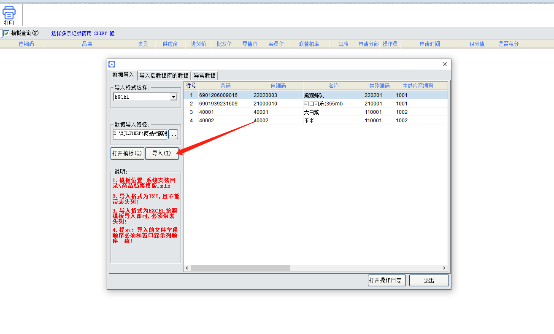Click the 申请分部 column header
554x334 pixels.
[369, 44]
